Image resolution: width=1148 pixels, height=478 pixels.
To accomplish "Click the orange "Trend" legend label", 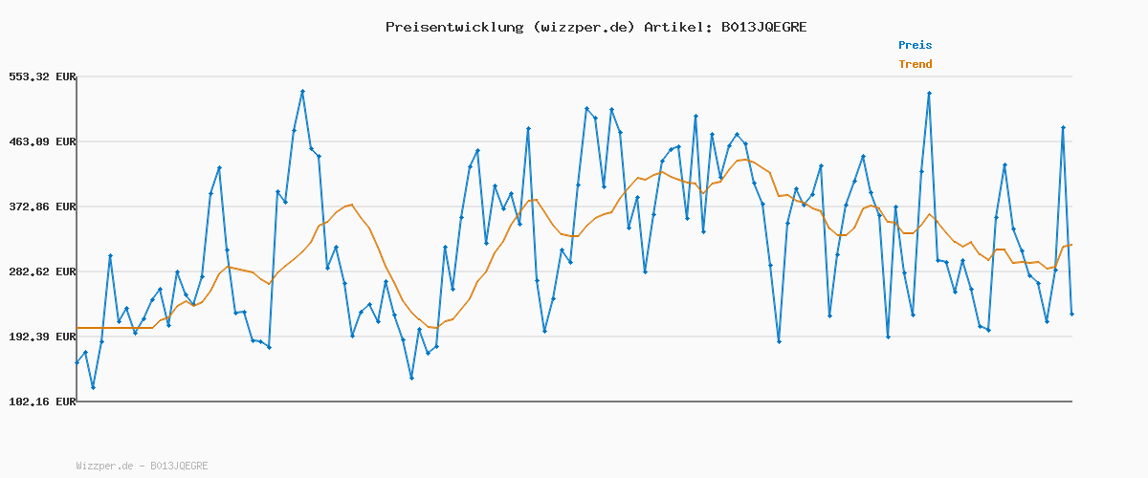I will tap(915, 65).
